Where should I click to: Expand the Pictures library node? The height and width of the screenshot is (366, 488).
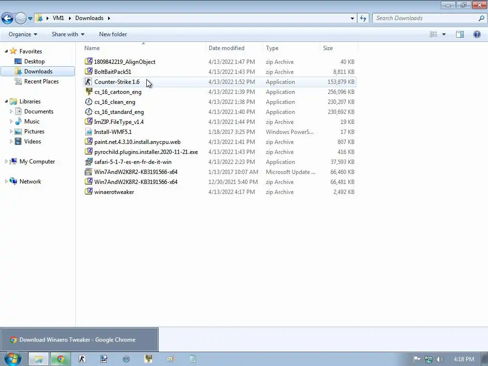[11, 132]
